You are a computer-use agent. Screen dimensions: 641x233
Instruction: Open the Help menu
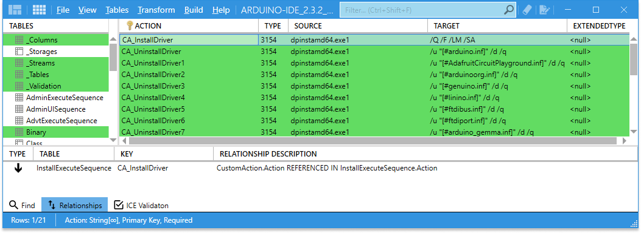tap(221, 10)
